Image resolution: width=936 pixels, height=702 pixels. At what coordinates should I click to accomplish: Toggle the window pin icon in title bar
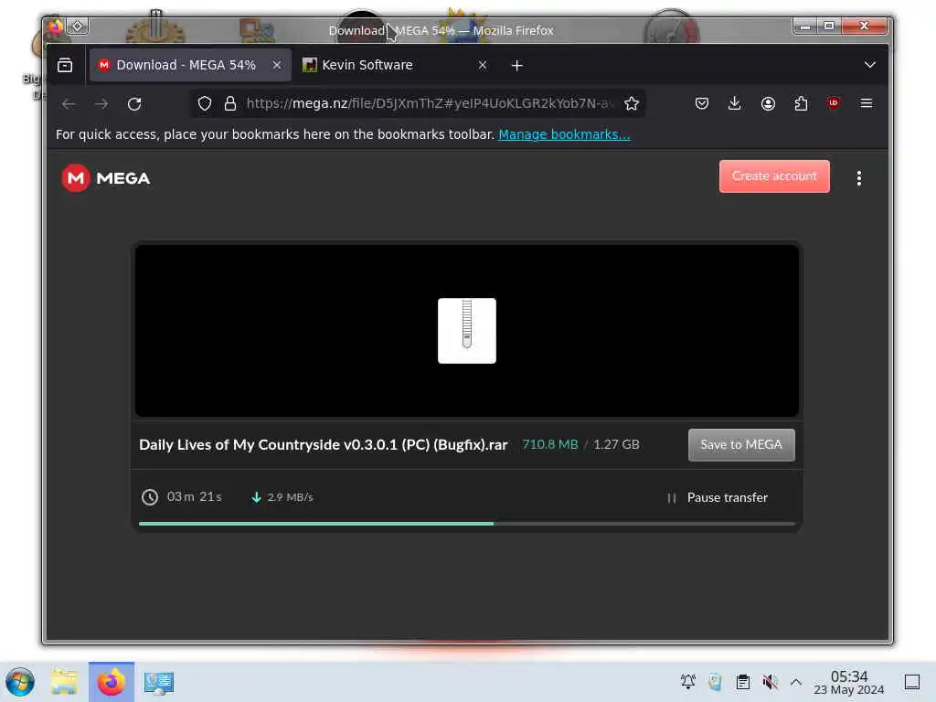tap(78, 26)
